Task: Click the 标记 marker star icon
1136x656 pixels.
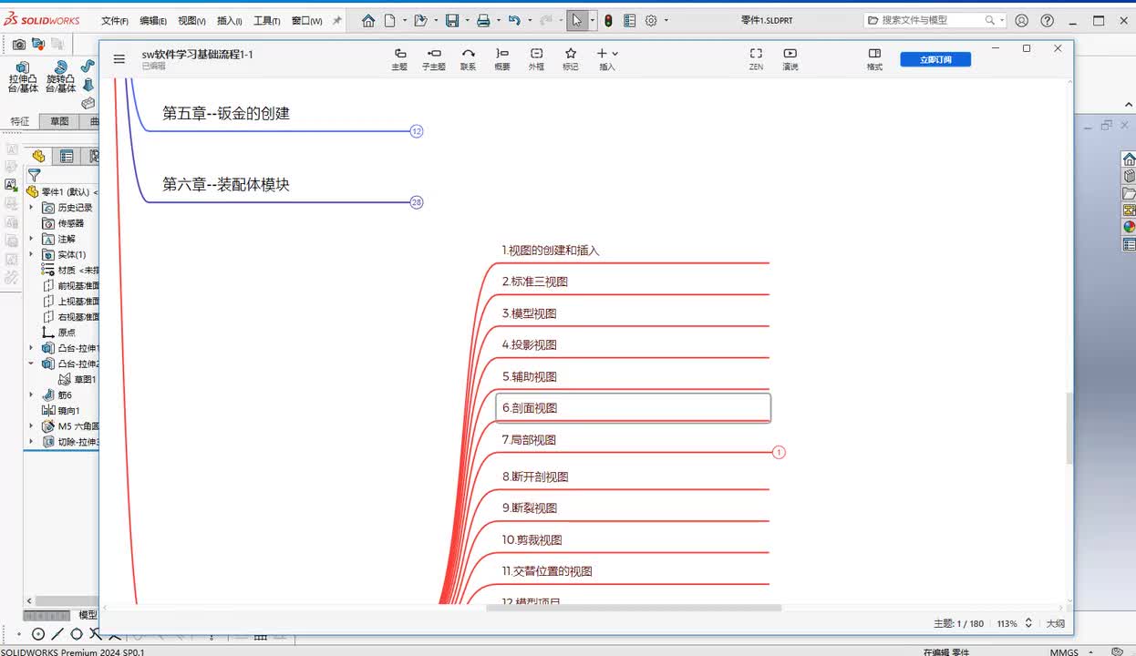Action: [571, 59]
